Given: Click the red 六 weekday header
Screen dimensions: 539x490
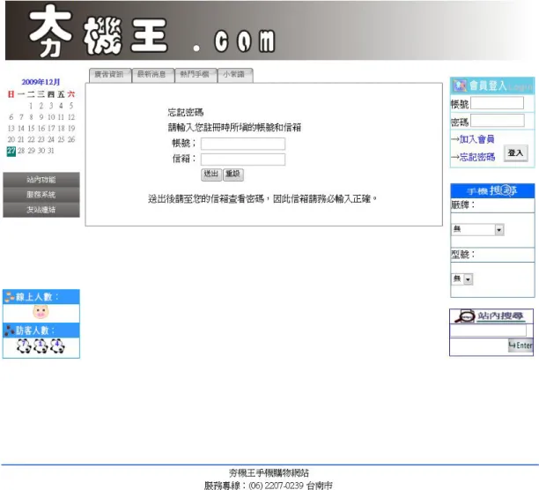Looking at the screenshot, I should [71, 94].
